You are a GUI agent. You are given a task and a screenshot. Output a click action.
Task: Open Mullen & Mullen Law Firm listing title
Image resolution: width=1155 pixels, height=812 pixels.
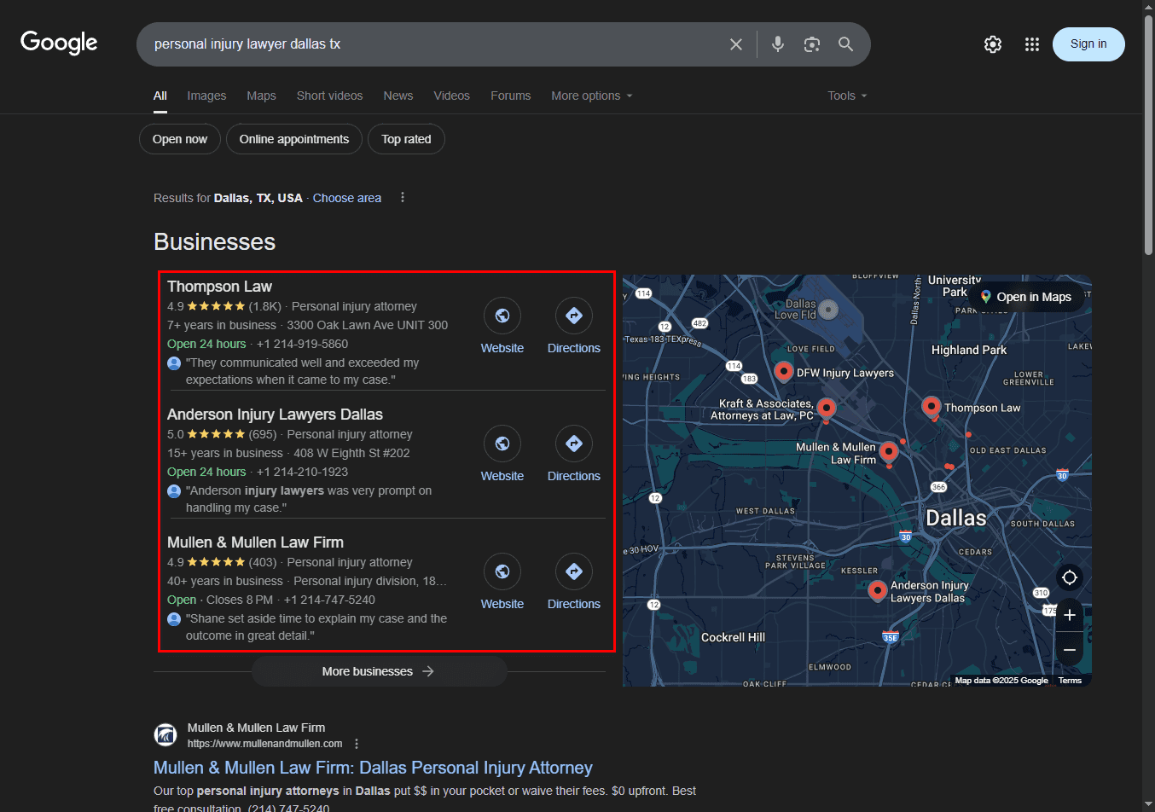pos(255,542)
